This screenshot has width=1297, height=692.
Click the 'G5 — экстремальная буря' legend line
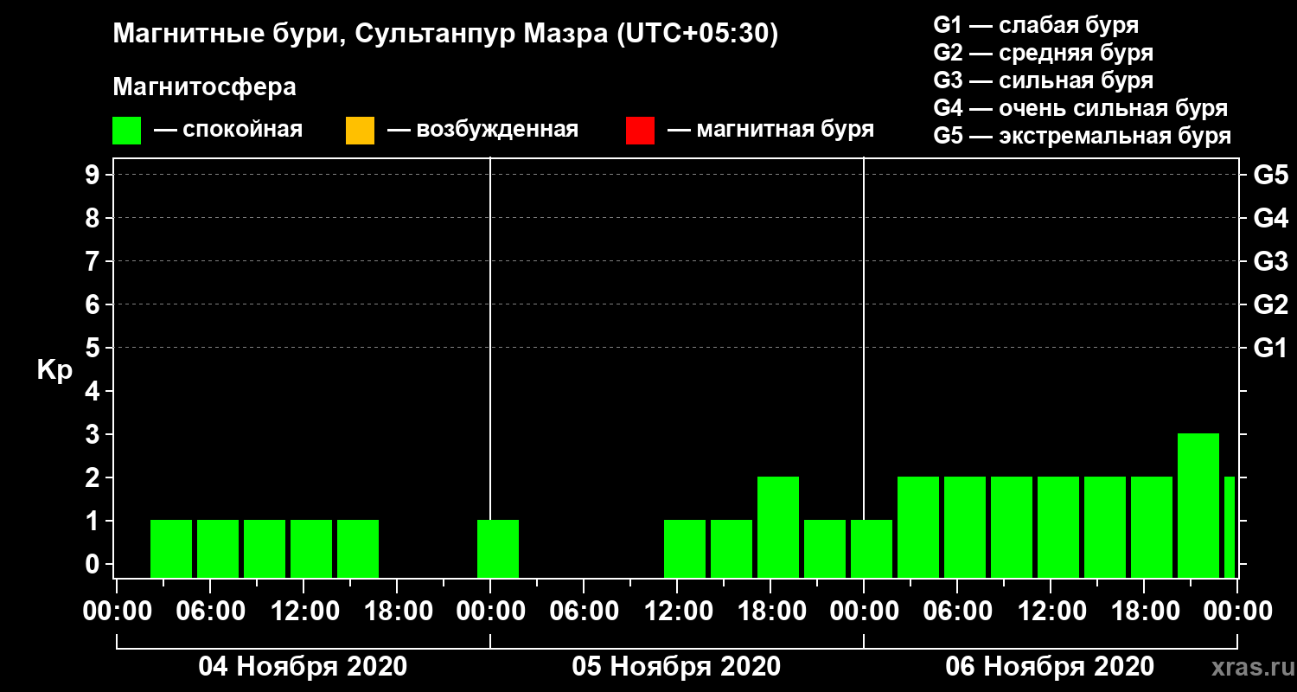(x=1082, y=137)
